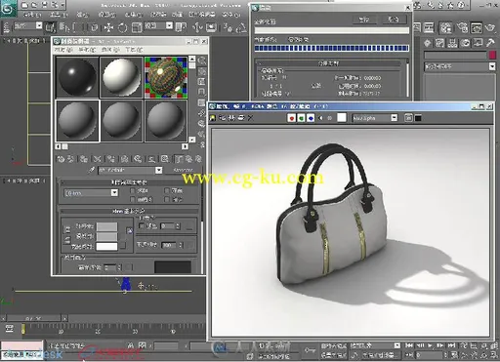
Task: Click Show Map in Viewport icon
Action: click(165, 159)
